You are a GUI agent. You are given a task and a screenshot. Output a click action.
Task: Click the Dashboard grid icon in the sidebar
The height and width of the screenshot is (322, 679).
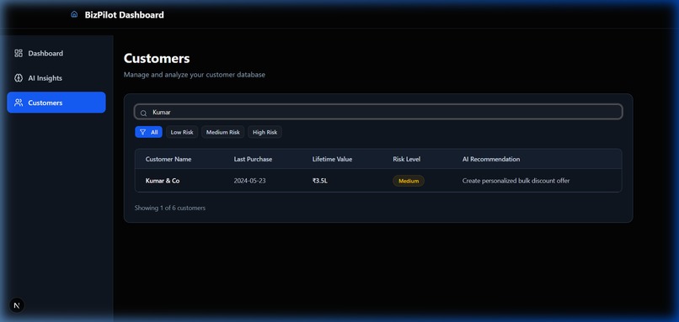(19, 53)
